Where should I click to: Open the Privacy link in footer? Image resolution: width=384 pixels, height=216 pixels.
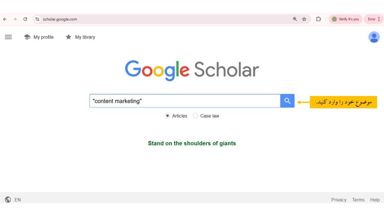click(339, 200)
